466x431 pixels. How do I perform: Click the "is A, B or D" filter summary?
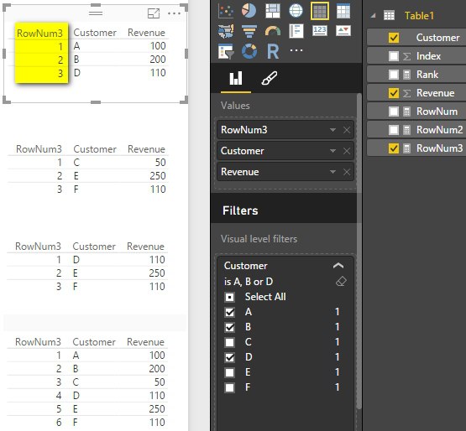pos(249,282)
